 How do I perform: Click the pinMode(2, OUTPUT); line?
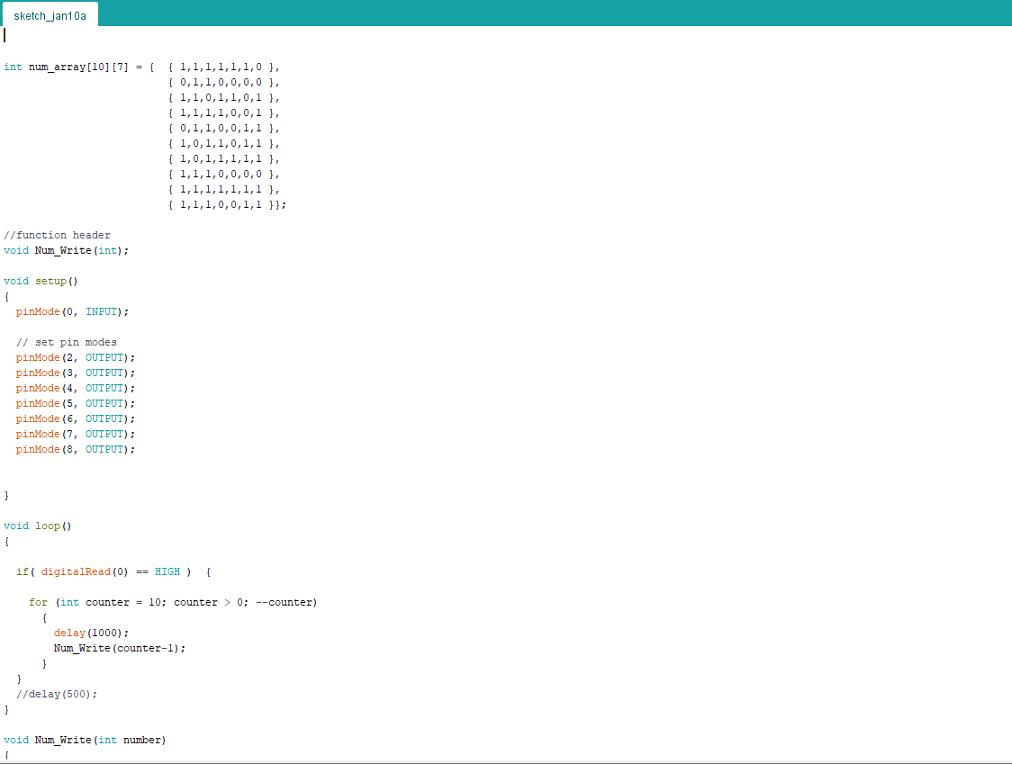(x=76, y=357)
